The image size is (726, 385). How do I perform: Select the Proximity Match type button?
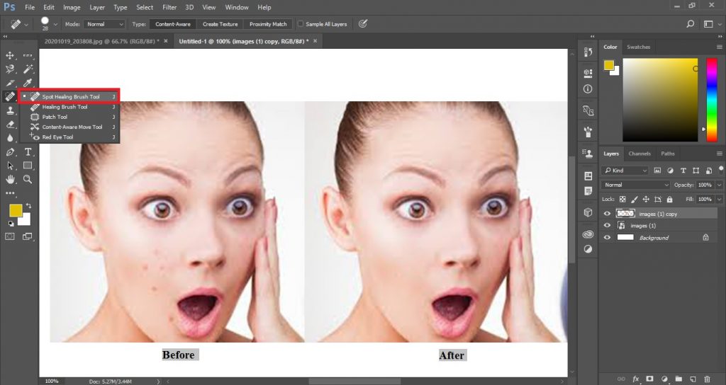268,24
